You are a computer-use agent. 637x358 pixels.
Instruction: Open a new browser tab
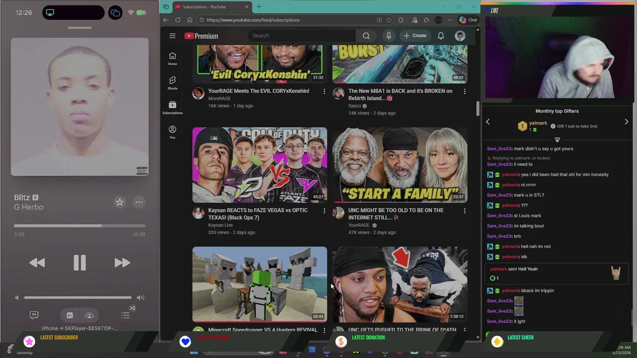point(258,6)
